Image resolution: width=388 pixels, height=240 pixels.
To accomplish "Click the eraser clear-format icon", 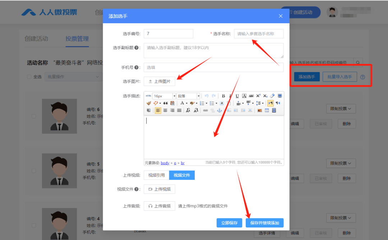I will 272,96.
